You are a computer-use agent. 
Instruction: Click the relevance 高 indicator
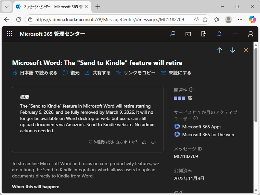click(183, 98)
